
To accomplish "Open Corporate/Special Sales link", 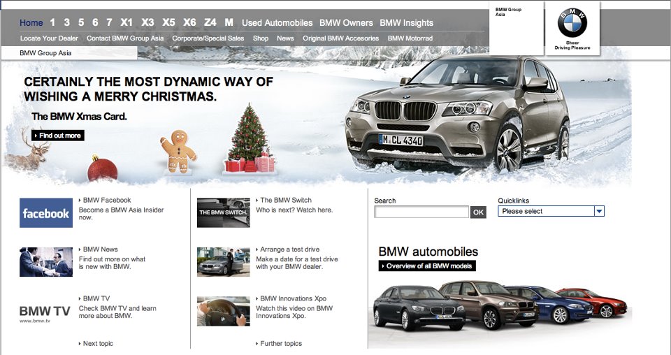I will point(208,38).
